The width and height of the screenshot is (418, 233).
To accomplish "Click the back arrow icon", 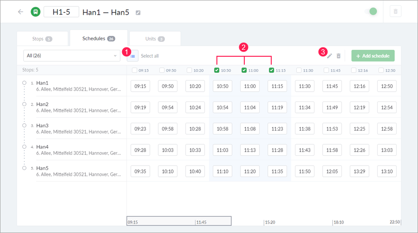I will click(20, 12).
